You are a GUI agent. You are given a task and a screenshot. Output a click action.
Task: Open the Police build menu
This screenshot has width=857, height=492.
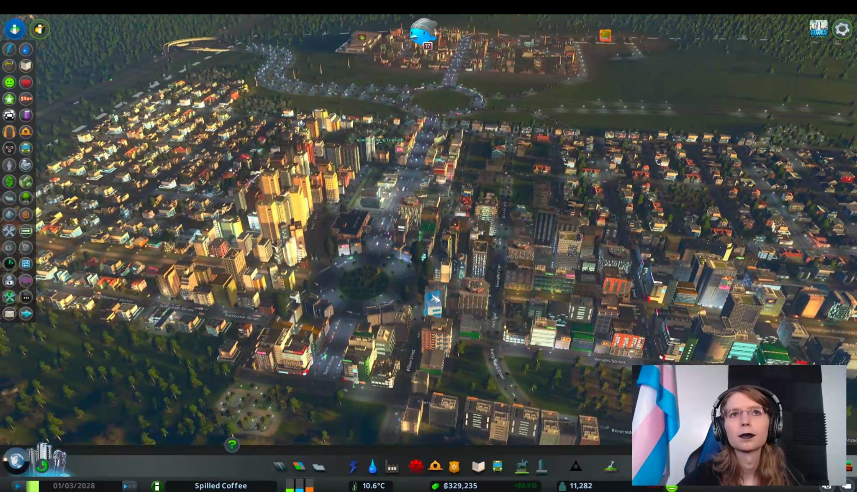pos(455,466)
